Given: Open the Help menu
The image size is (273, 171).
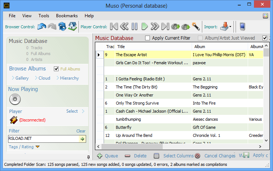Looking at the screenshot, I should point(89,16).
